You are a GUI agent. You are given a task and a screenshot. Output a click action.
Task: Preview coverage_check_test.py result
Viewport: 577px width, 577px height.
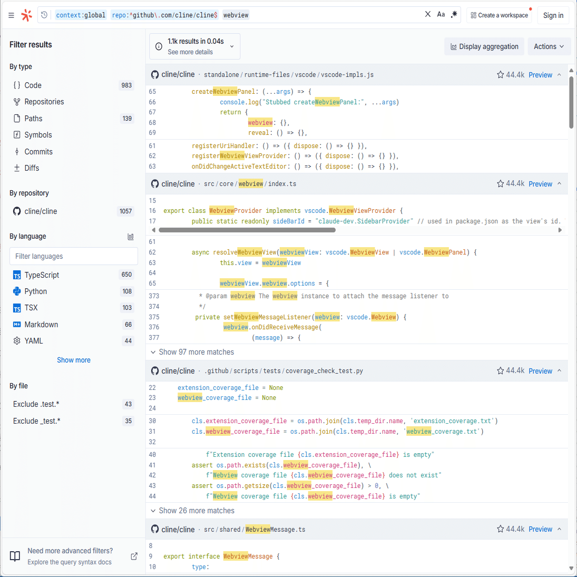coord(540,371)
